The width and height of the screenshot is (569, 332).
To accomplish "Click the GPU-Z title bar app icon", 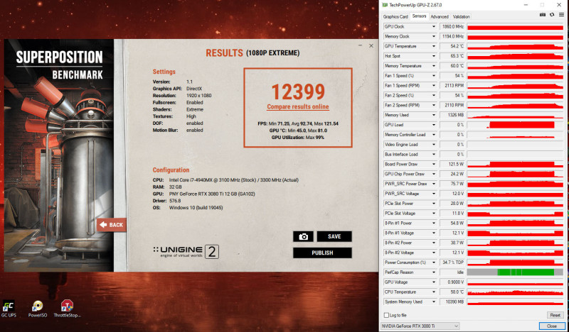I will [x=385, y=5].
